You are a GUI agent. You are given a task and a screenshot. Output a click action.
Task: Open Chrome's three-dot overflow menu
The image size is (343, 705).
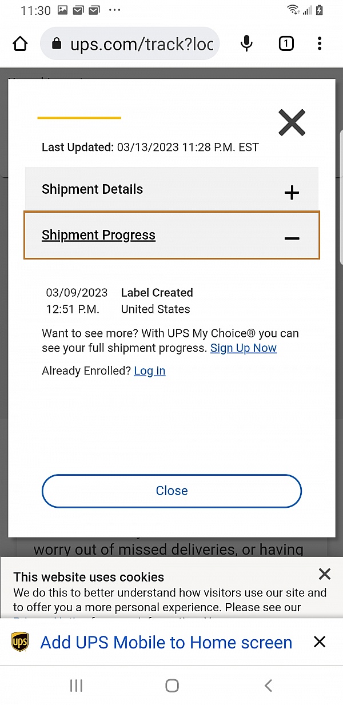tap(320, 44)
